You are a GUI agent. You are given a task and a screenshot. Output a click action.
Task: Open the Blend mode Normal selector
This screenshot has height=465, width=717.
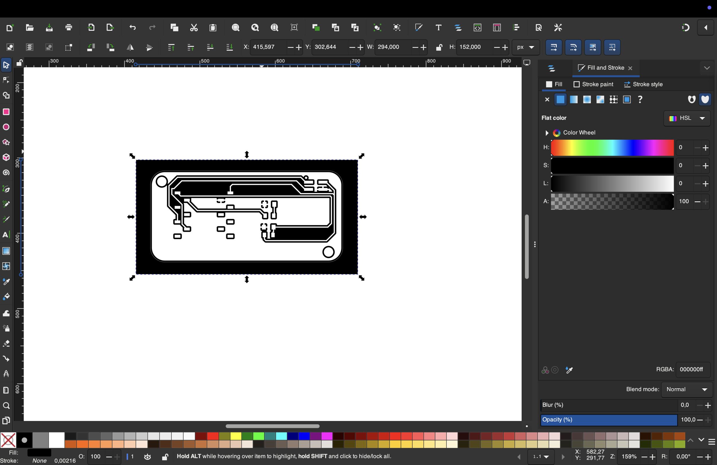point(687,389)
